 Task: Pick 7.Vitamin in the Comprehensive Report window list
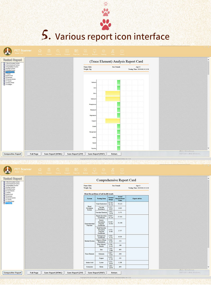[8, 193]
